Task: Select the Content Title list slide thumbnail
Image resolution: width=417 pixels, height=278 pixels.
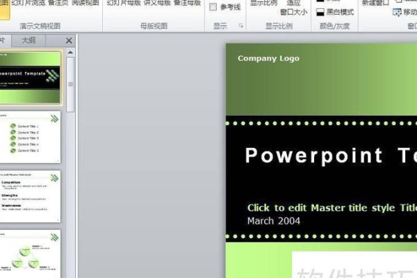Action: coord(30,137)
